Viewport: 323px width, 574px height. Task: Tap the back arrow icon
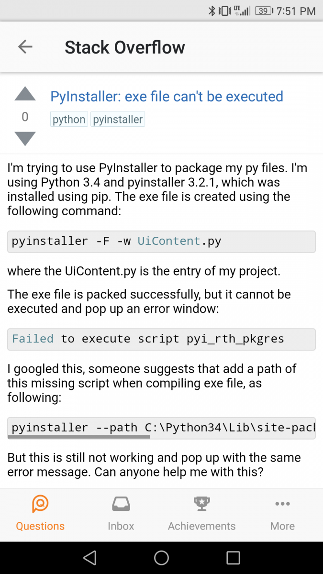(x=25, y=47)
